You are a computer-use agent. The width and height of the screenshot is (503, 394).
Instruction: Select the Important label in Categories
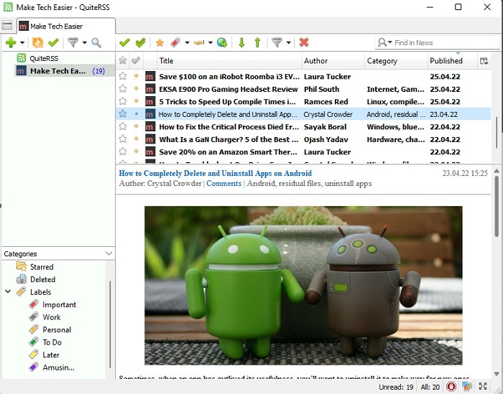coord(59,304)
